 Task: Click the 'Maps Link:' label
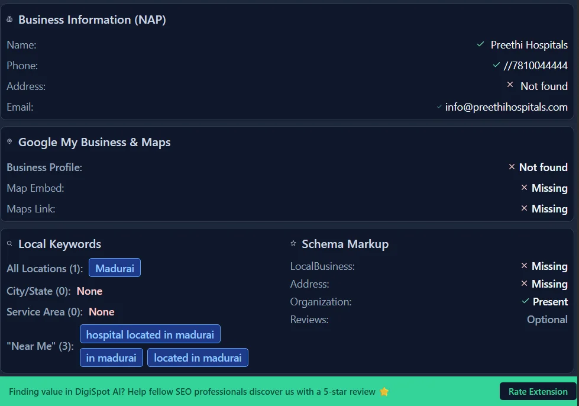click(x=31, y=209)
